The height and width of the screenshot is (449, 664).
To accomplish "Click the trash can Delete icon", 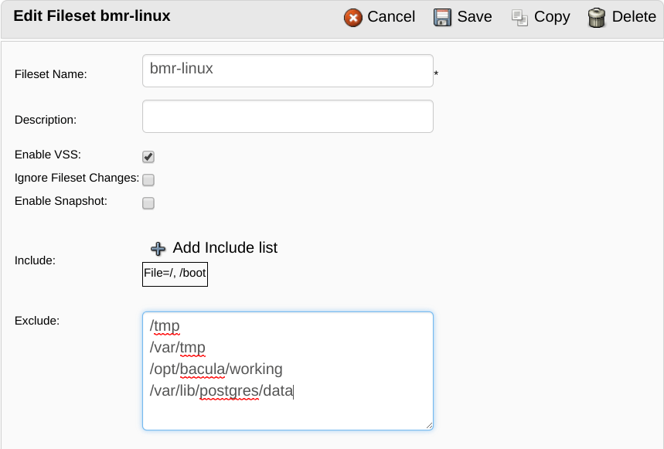I will point(597,18).
